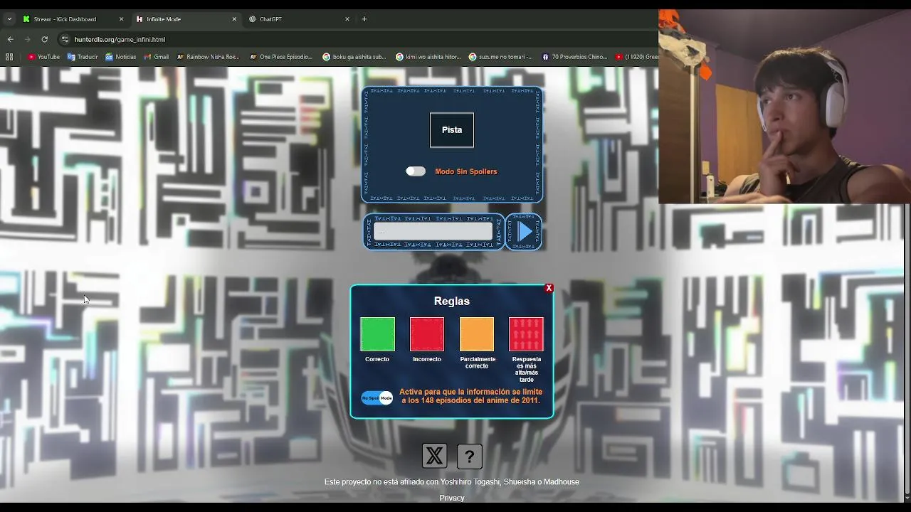Click the No Spoil Mode icon in rules
The height and width of the screenshot is (512, 911).
tap(377, 398)
